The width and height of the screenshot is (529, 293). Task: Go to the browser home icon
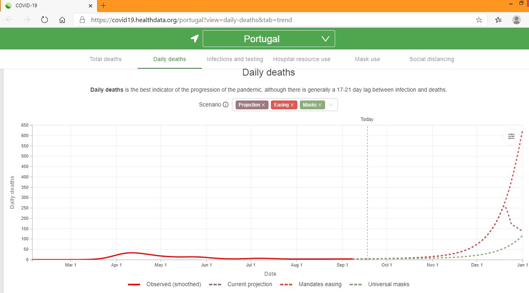62,20
